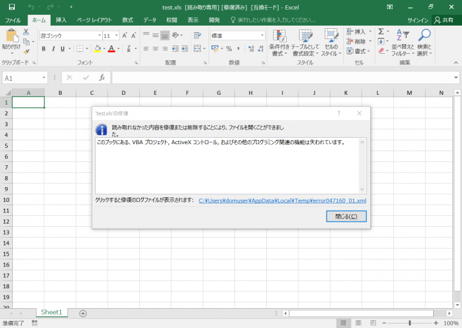Open fill color dropdown arrow
Viewport: 462px width, 328px height.
[x=105, y=49]
